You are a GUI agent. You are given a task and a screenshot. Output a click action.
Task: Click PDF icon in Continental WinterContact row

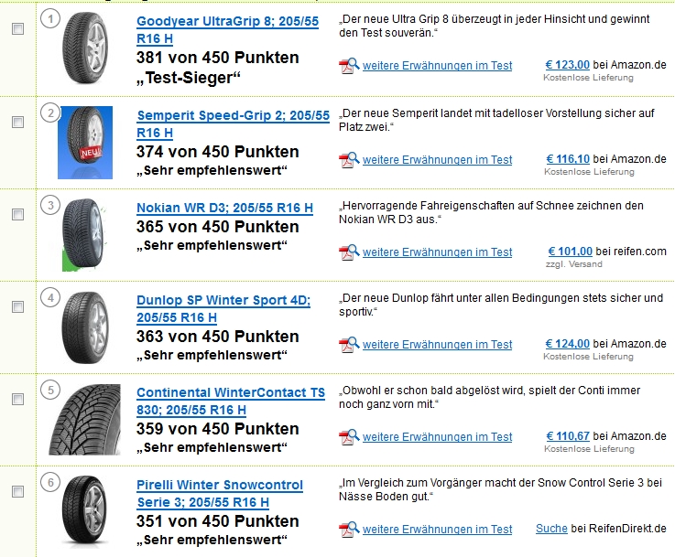[348, 437]
